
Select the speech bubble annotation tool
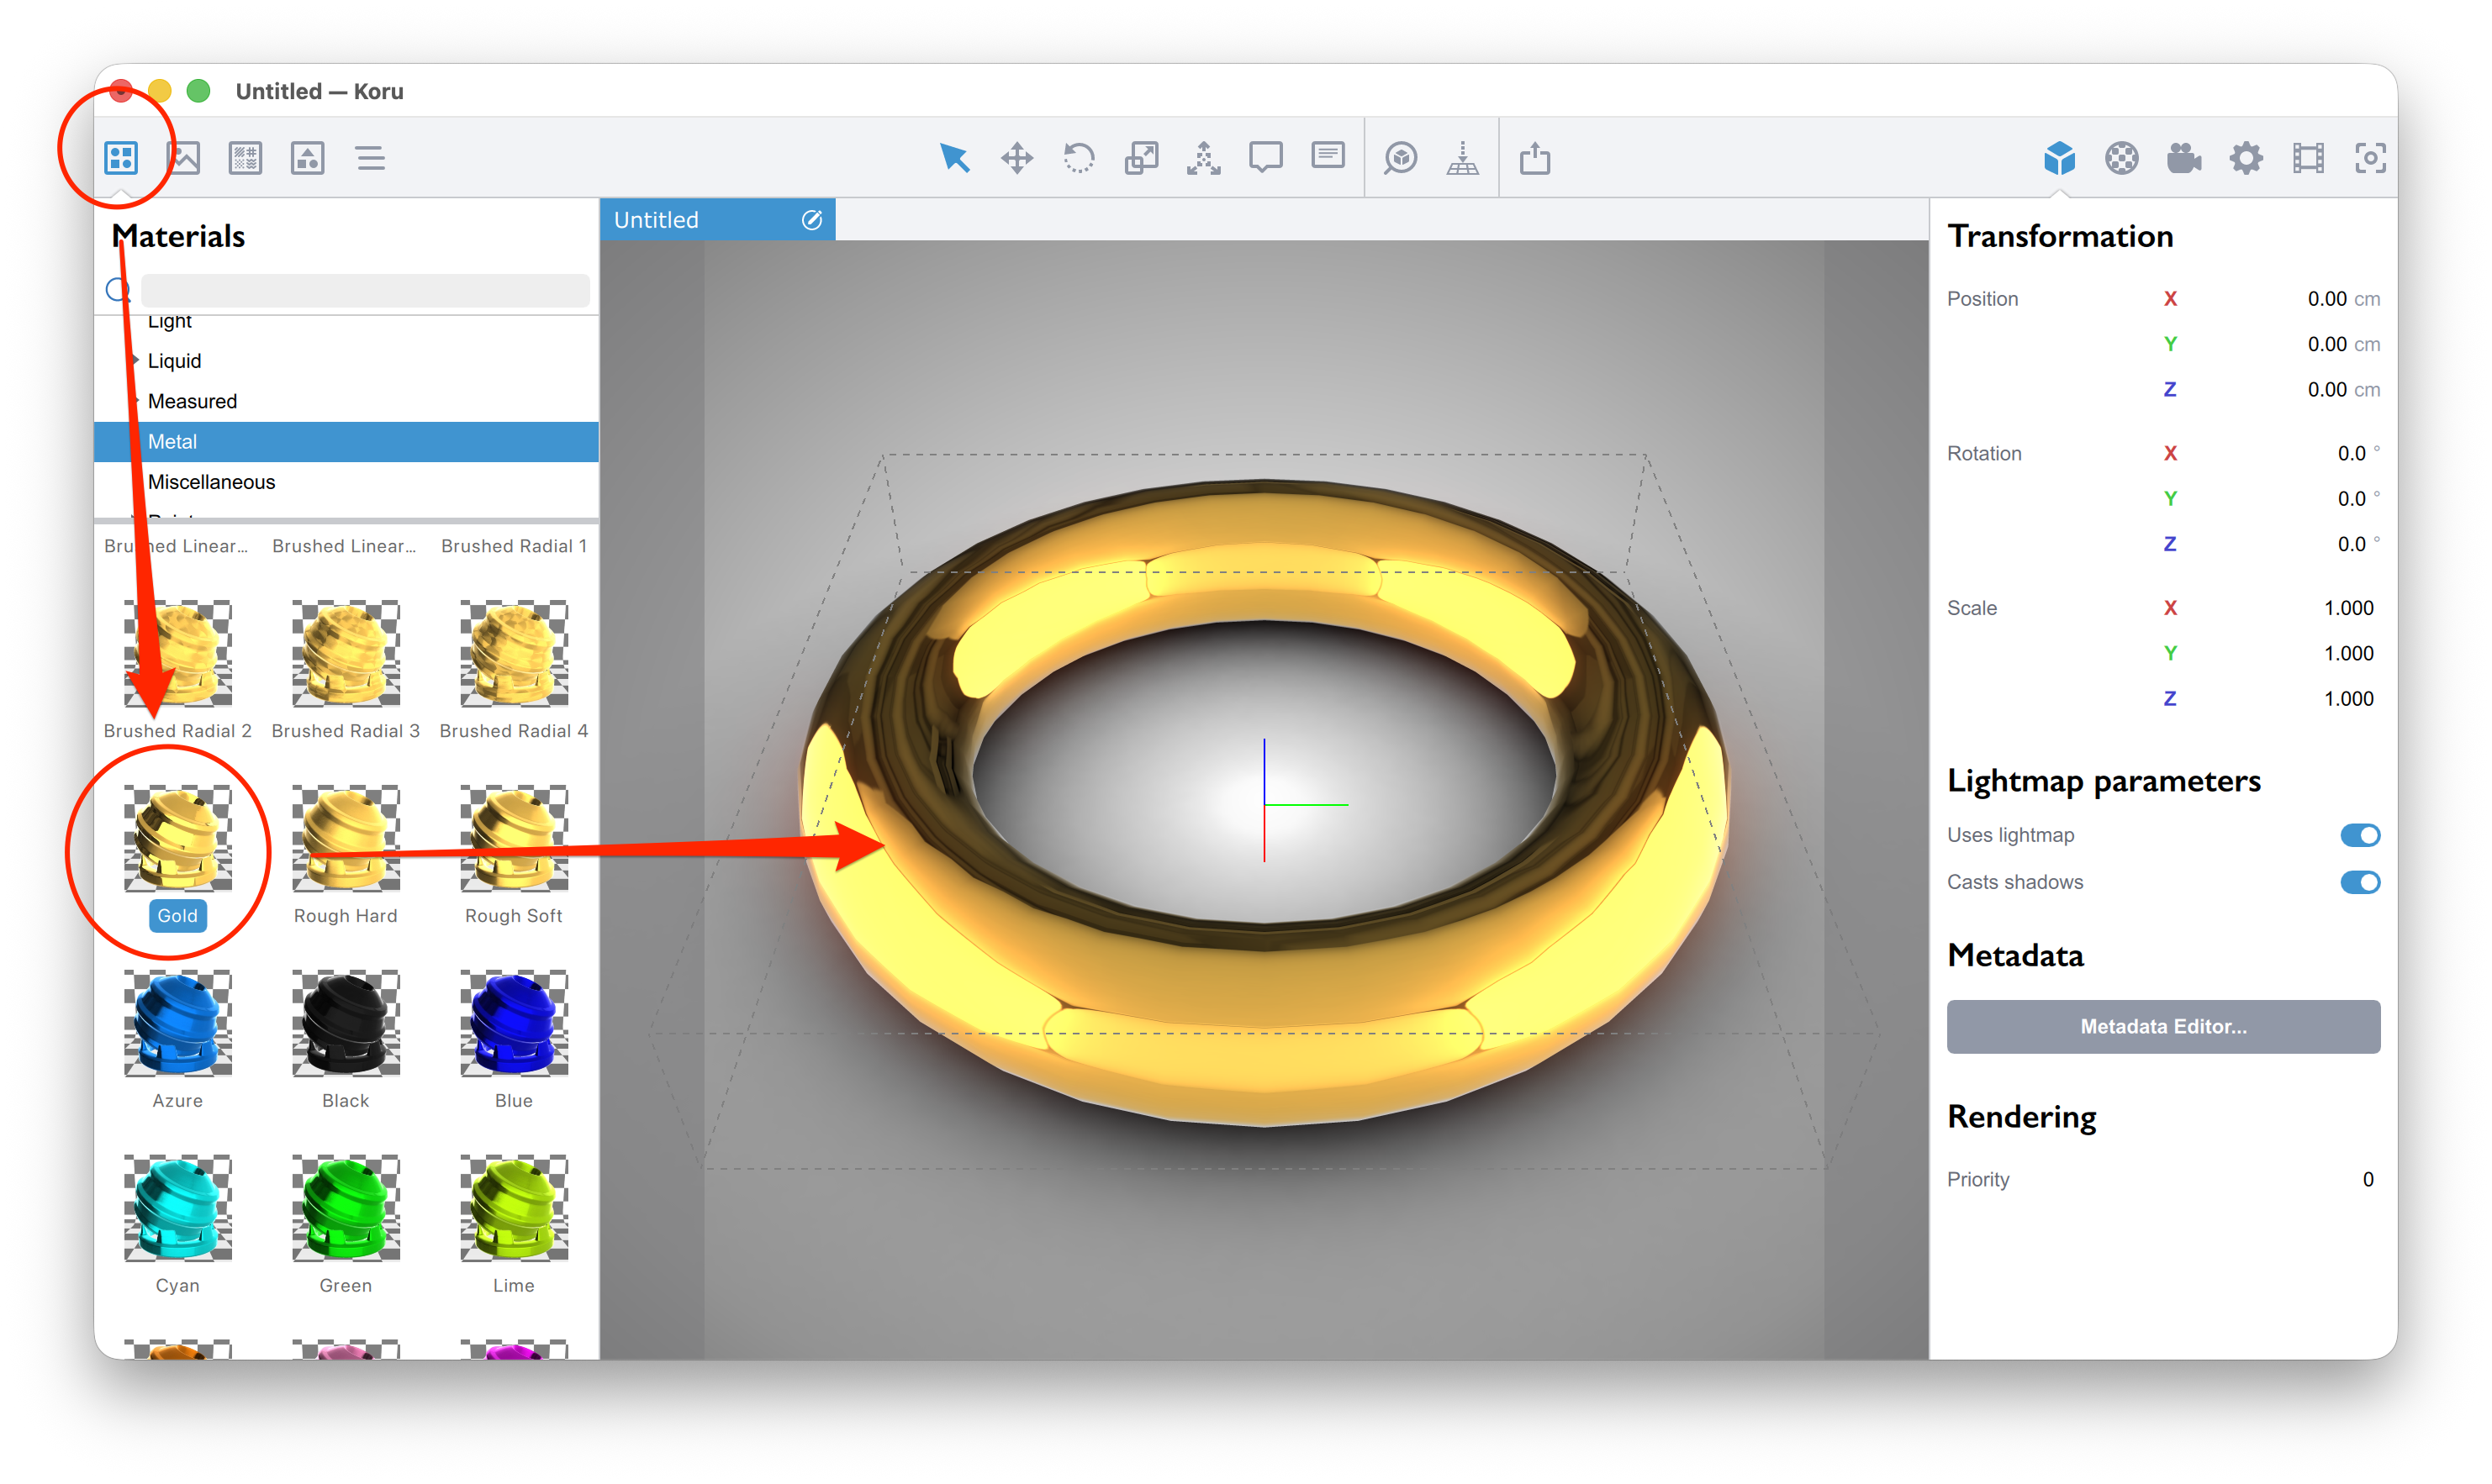(x=1265, y=158)
